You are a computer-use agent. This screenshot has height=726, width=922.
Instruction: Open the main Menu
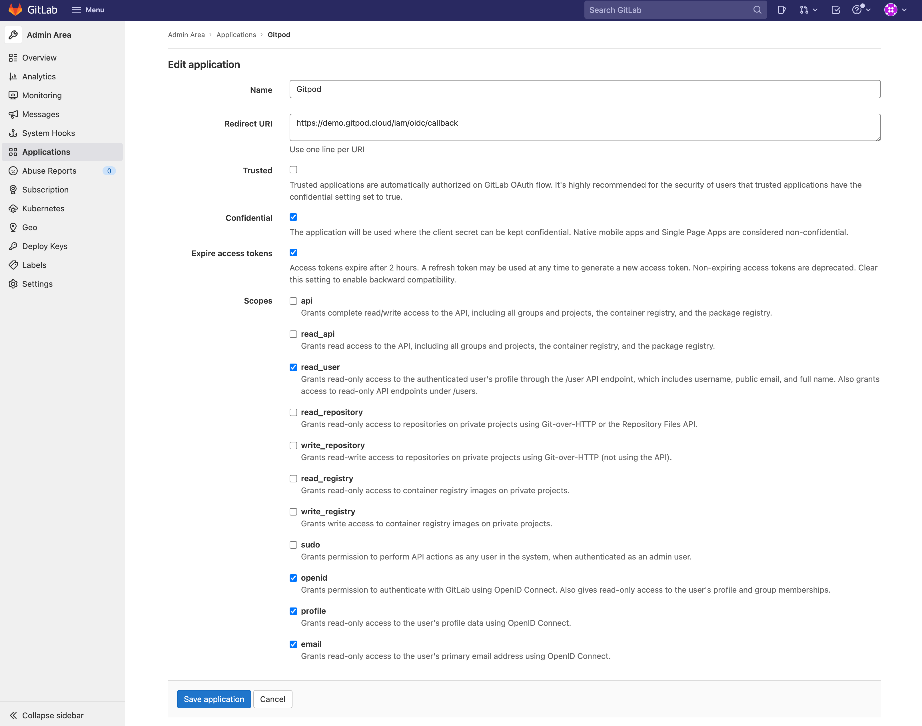88,10
